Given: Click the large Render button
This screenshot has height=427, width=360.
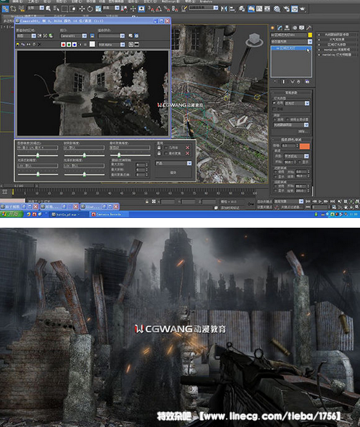Looking at the screenshot, I should [x=174, y=173].
